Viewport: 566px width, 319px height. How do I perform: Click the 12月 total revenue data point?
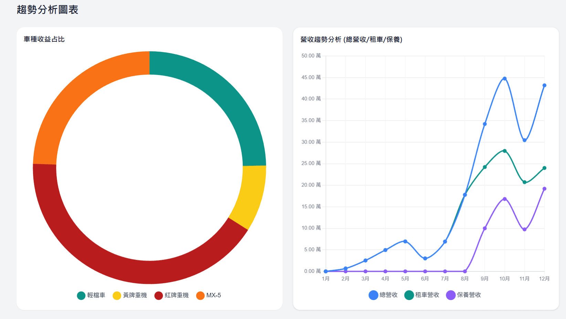544,85
